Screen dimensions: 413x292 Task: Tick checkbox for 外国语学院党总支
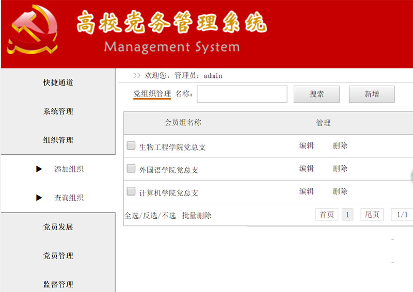point(131,168)
